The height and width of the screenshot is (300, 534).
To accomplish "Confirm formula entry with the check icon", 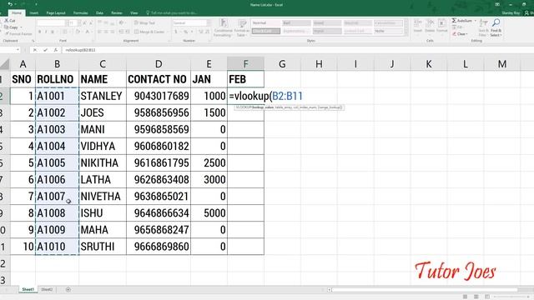I will point(45,50).
